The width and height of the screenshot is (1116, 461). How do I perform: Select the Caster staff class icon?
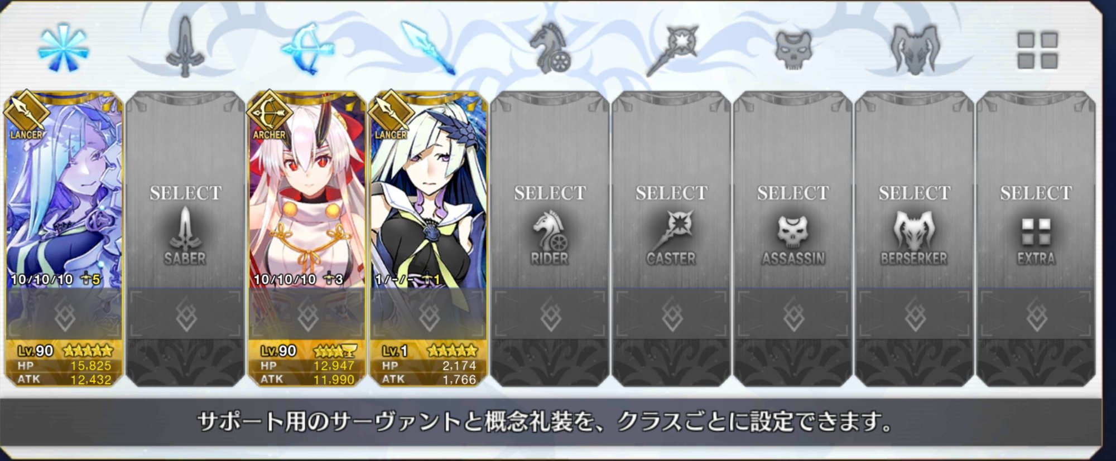[672, 50]
